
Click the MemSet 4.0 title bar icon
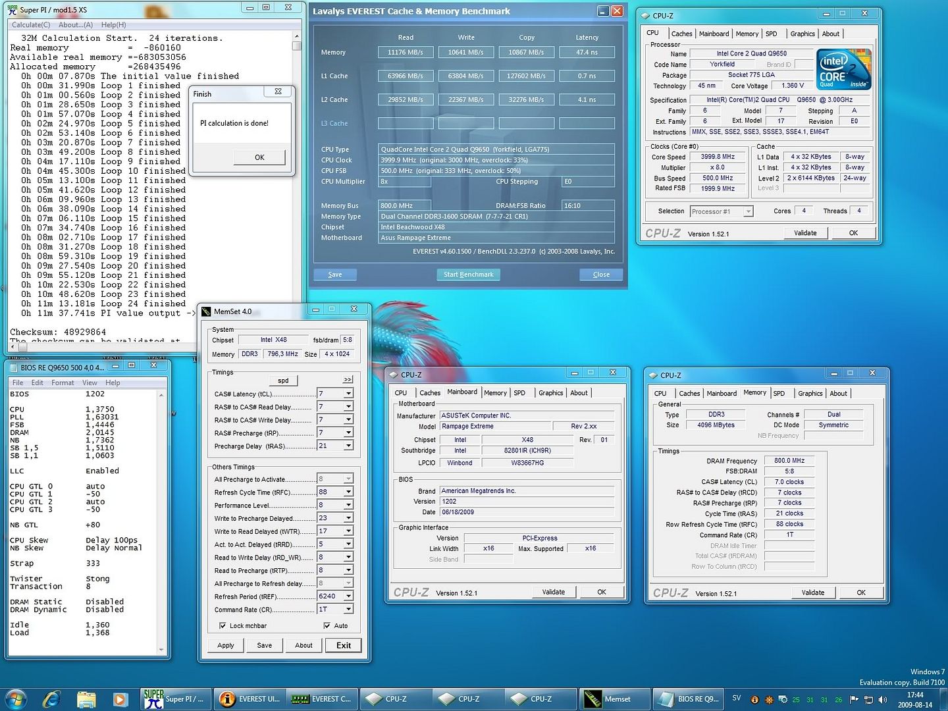click(207, 311)
